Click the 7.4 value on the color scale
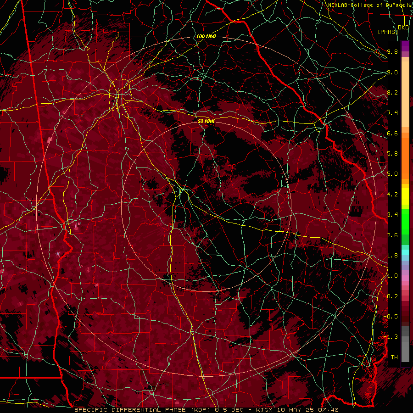 tap(392, 113)
